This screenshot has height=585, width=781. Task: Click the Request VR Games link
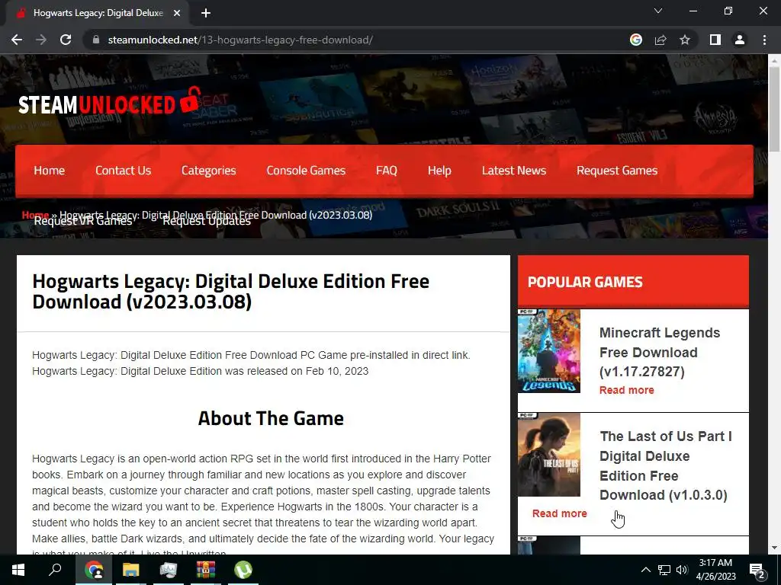(83, 221)
